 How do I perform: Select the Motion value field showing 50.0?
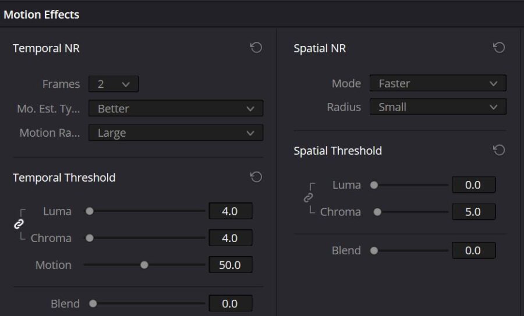pyautogui.click(x=230, y=265)
